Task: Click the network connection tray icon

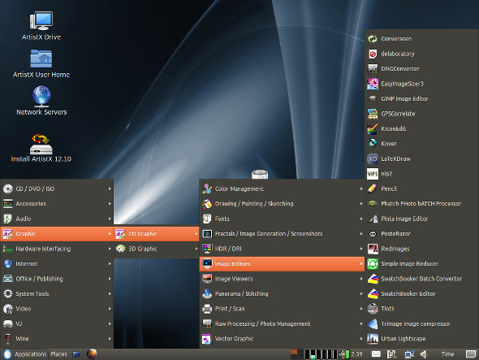Action: pyautogui.click(x=408, y=354)
